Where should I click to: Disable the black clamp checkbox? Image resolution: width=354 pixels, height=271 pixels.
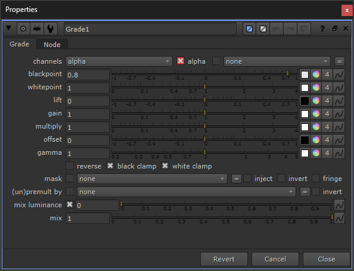point(110,166)
